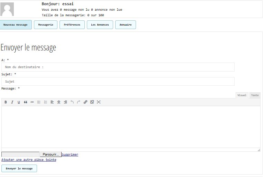Open Les Annonces tab
Viewport: 264px width, 177px height.
pos(100,25)
